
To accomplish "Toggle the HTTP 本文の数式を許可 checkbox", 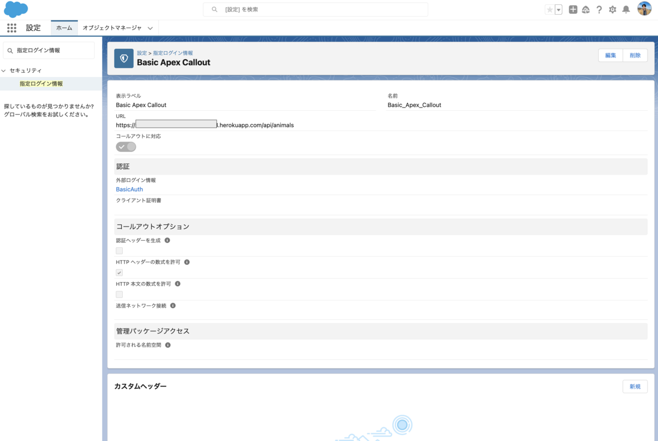I will point(119,295).
